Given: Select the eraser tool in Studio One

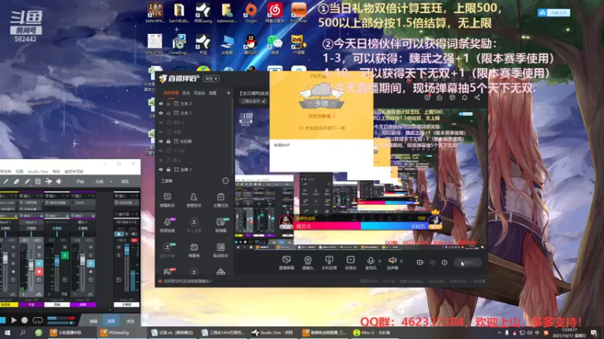Looking at the screenshot, I should (17, 182).
